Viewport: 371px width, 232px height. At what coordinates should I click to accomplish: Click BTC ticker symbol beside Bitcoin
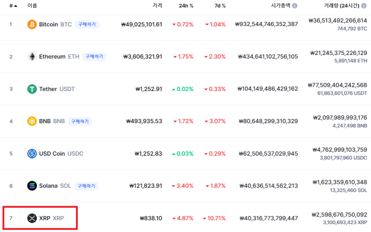[x=66, y=24]
